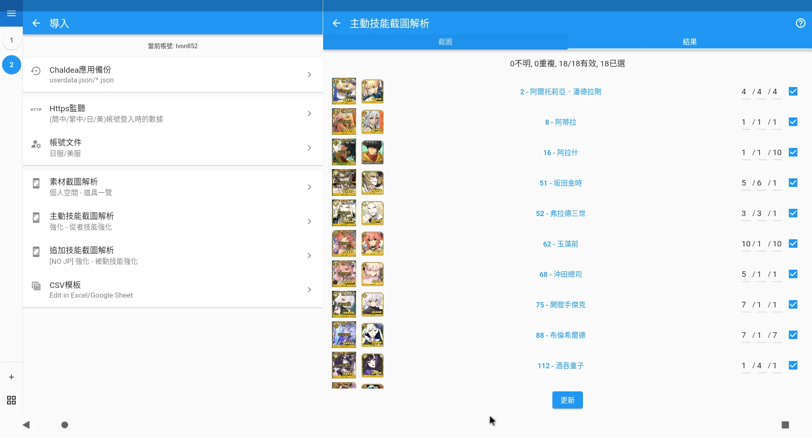The image size is (812, 438).
Task: Tap the Android back triangle button
Action: pos(26,425)
